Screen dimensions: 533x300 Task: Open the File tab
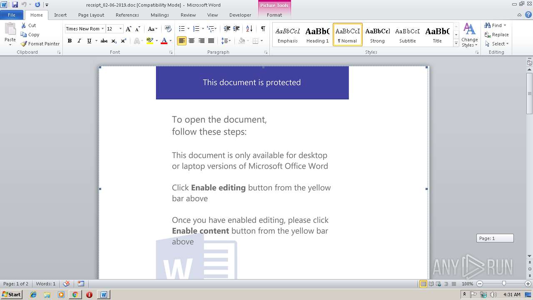point(12,15)
